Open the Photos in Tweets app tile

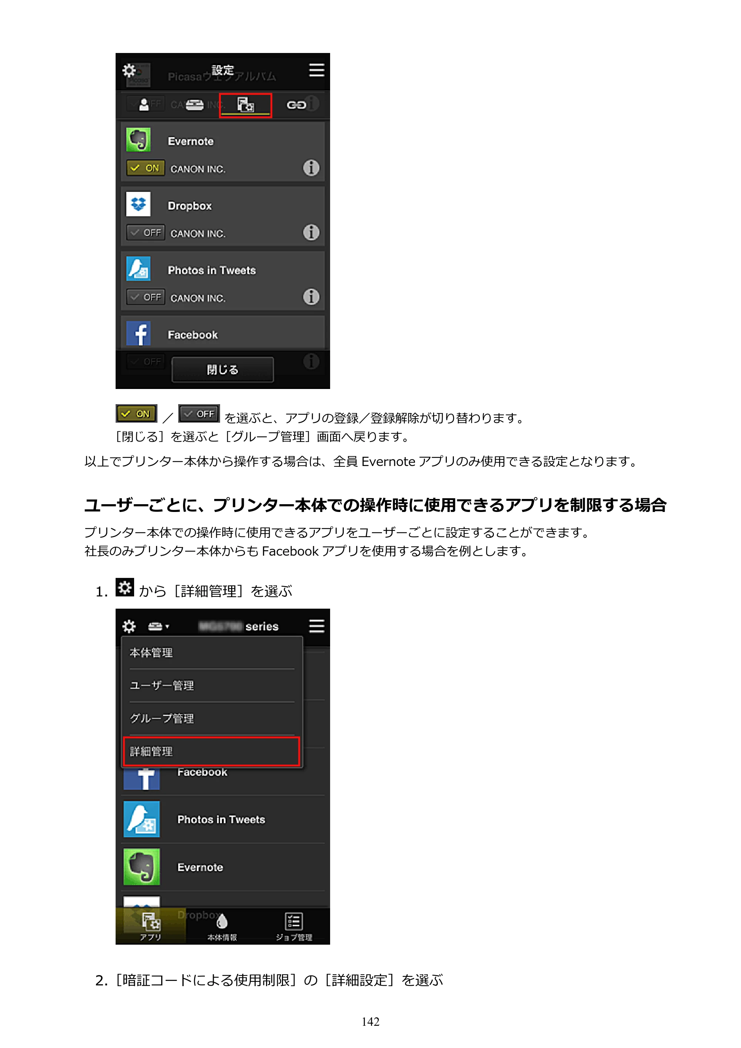[223, 819]
